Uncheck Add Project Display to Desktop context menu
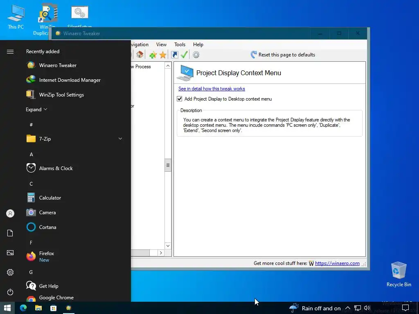The width and height of the screenshot is (419, 314). tap(180, 99)
